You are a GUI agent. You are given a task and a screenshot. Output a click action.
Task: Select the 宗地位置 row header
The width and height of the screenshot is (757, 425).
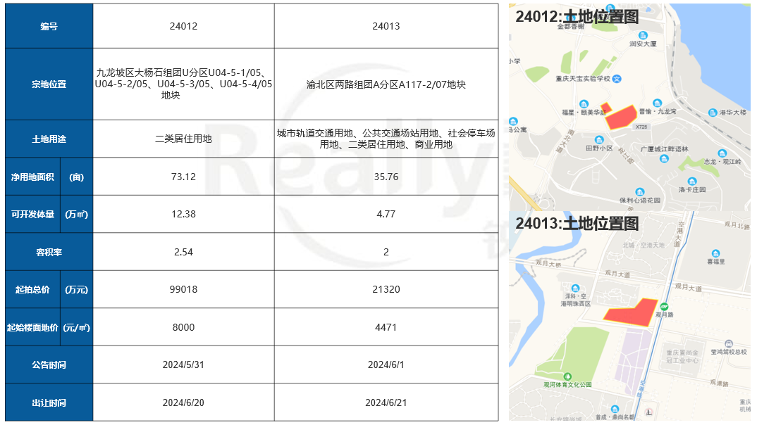[49, 84]
